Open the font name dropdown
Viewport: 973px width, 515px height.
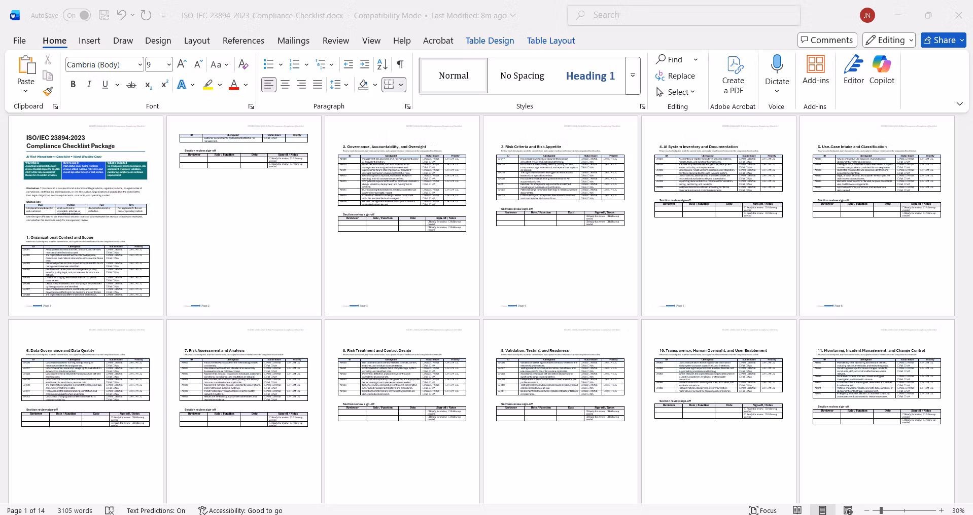pos(140,64)
